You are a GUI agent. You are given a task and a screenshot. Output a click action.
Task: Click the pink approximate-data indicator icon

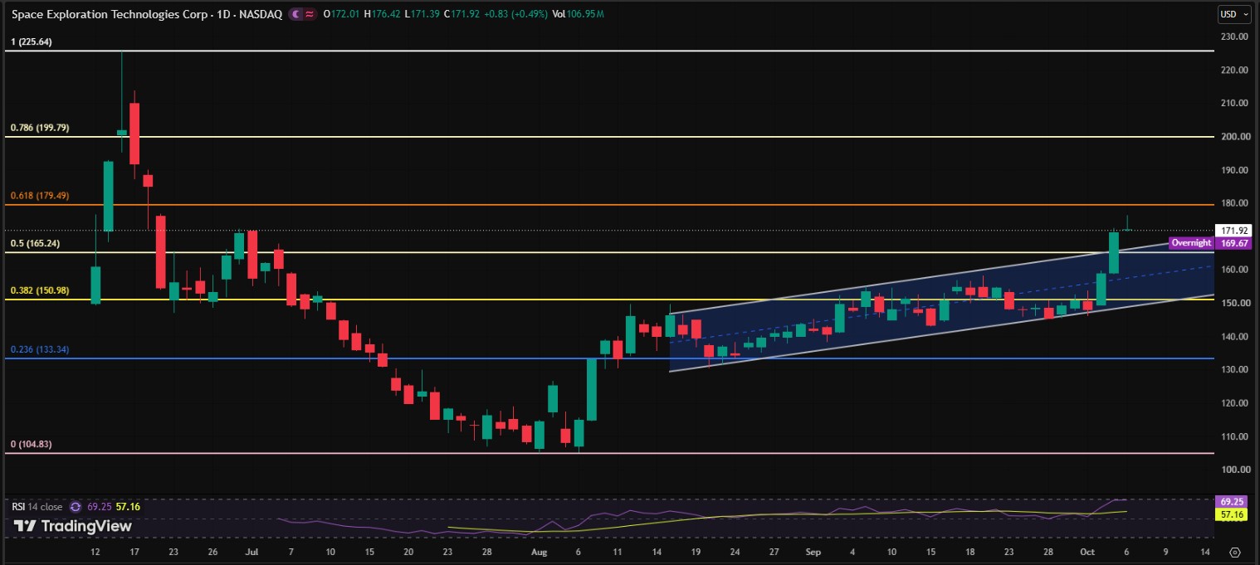click(310, 14)
